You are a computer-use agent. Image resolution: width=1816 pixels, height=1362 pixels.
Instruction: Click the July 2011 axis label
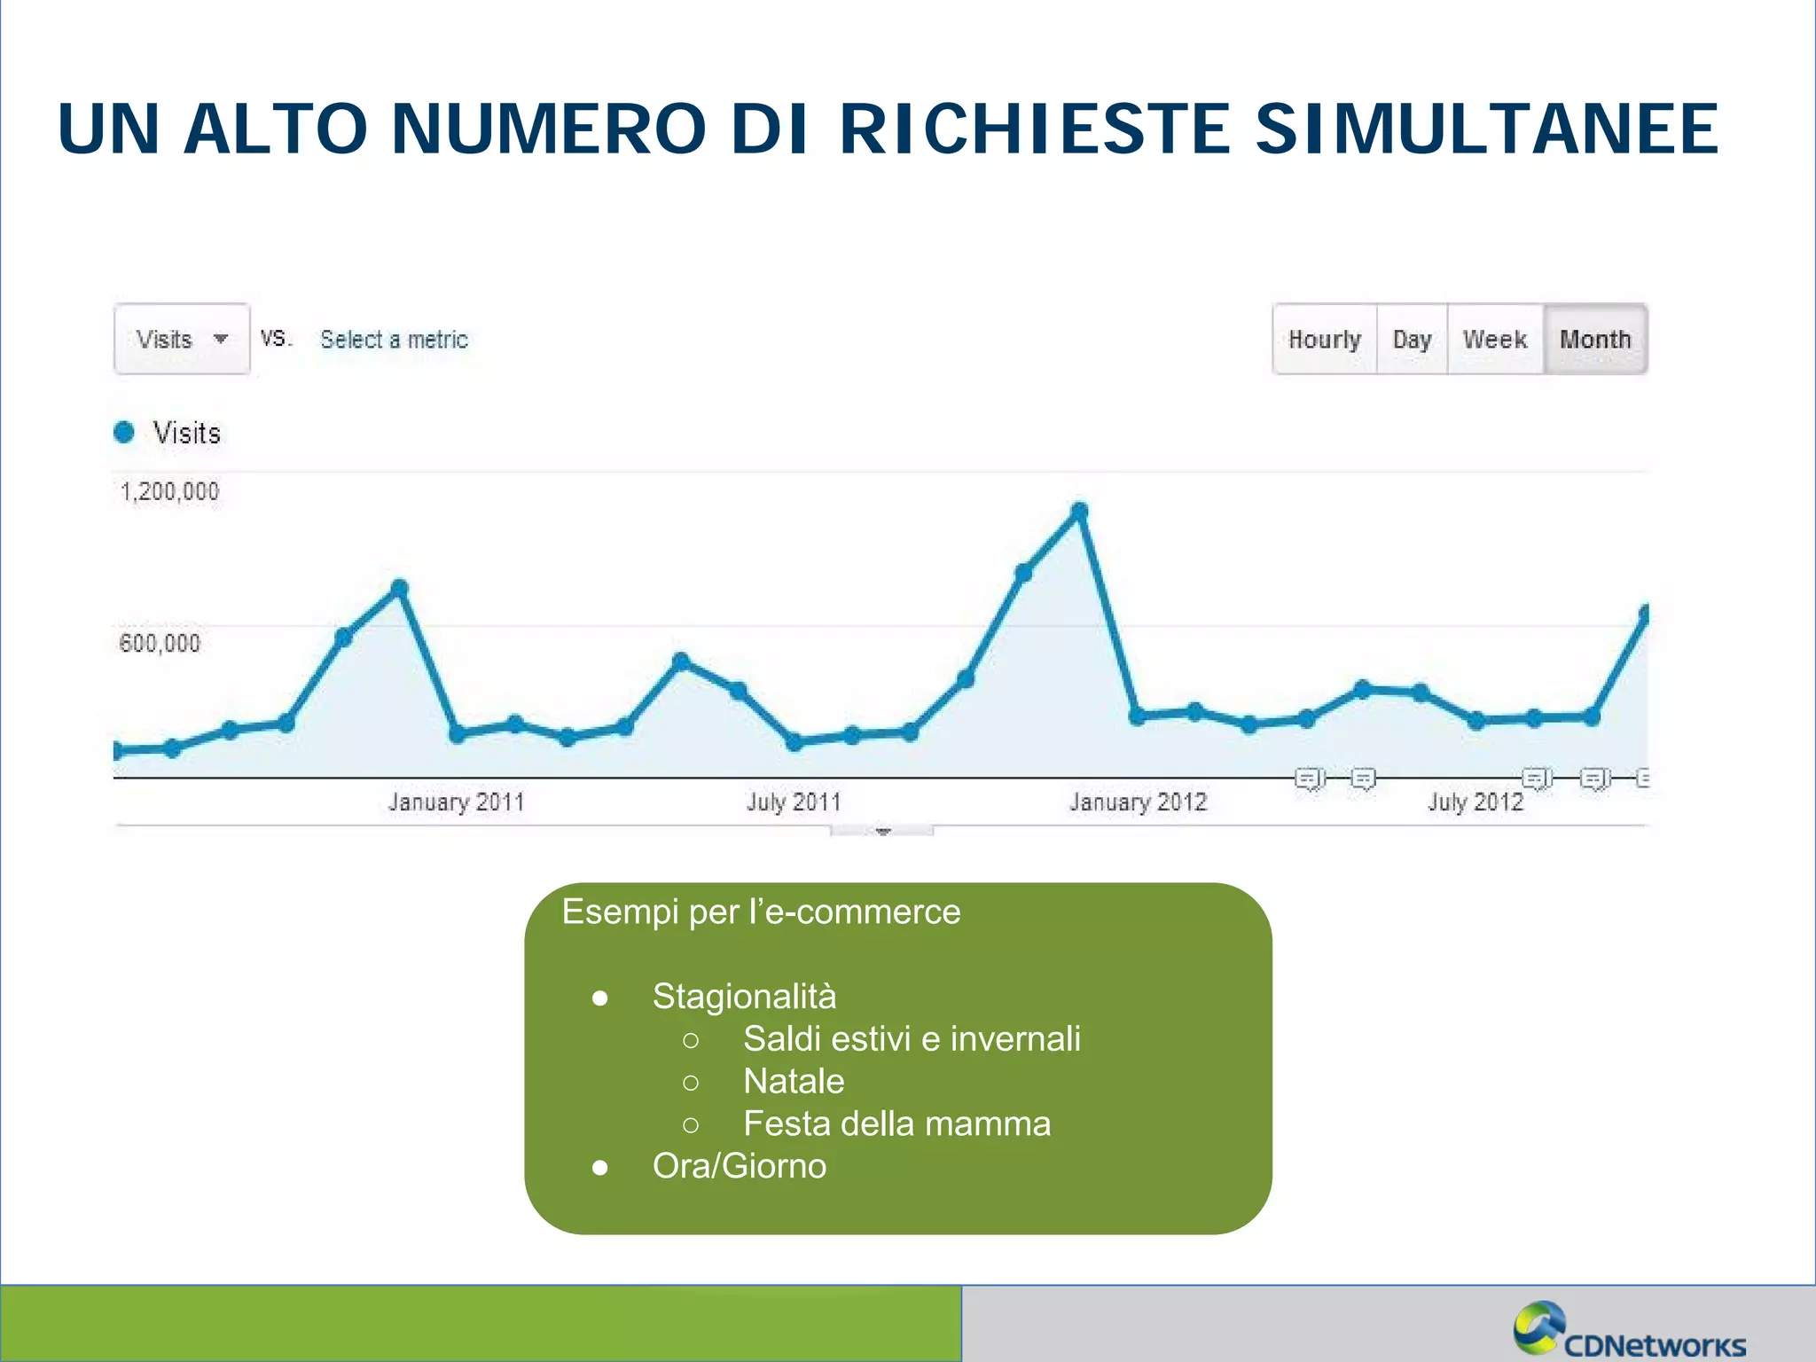pyautogui.click(x=794, y=802)
